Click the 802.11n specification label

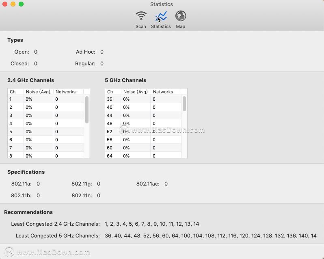[82, 195]
